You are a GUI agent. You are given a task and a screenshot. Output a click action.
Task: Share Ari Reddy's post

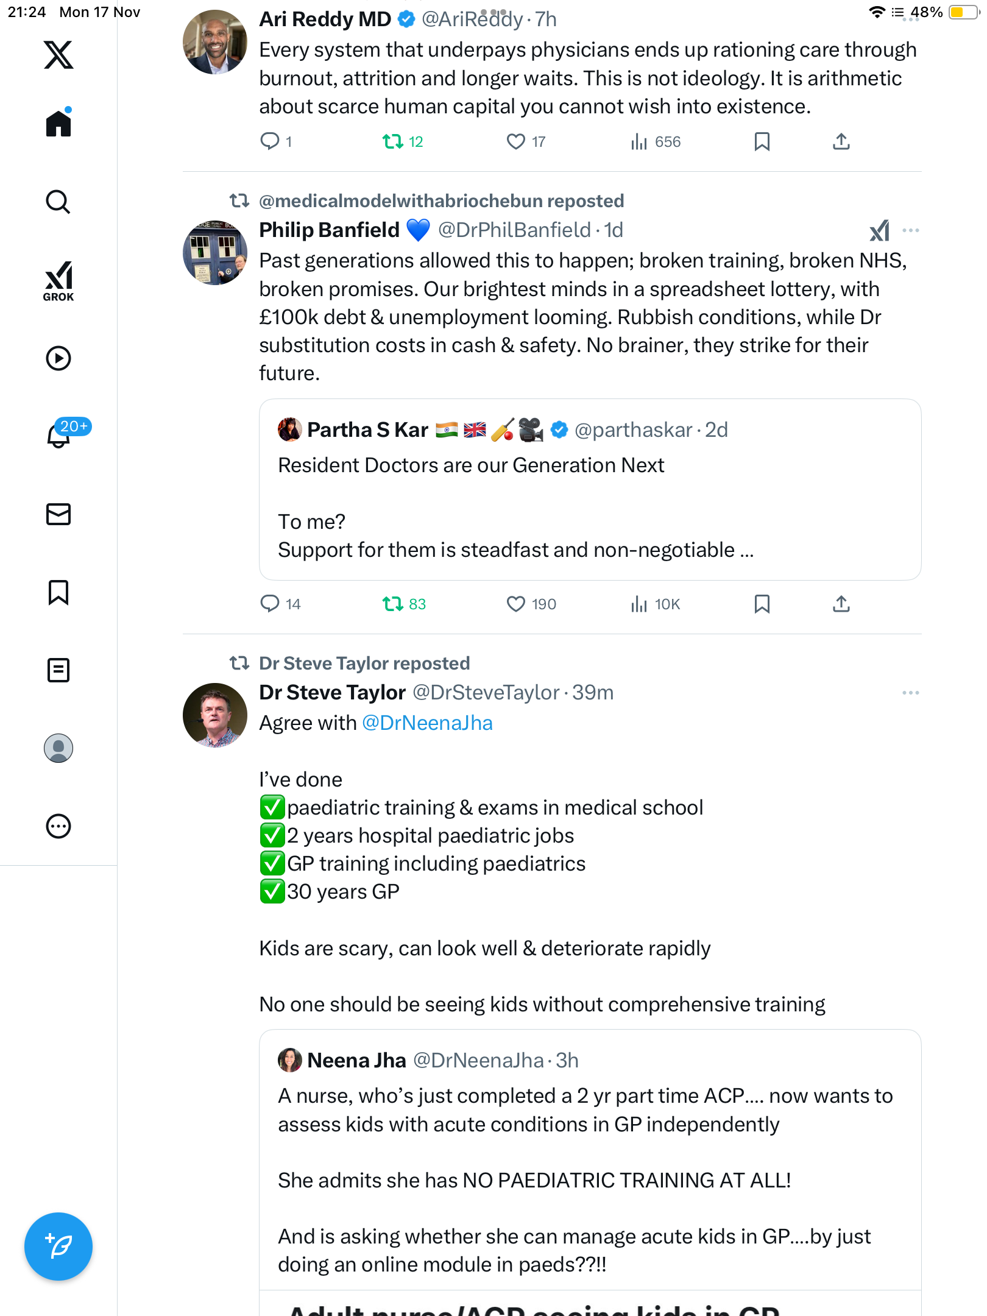click(841, 142)
